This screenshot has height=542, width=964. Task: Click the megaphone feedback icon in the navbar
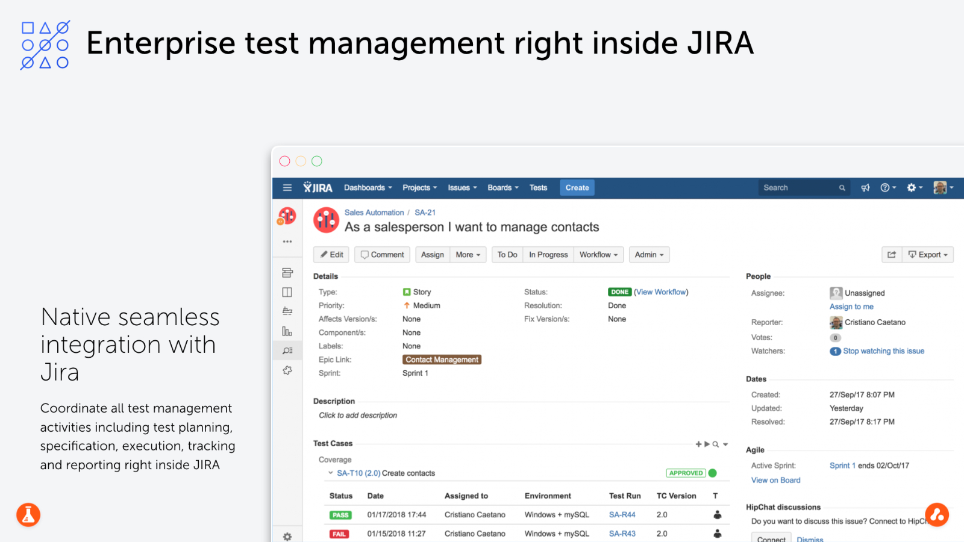click(x=865, y=188)
